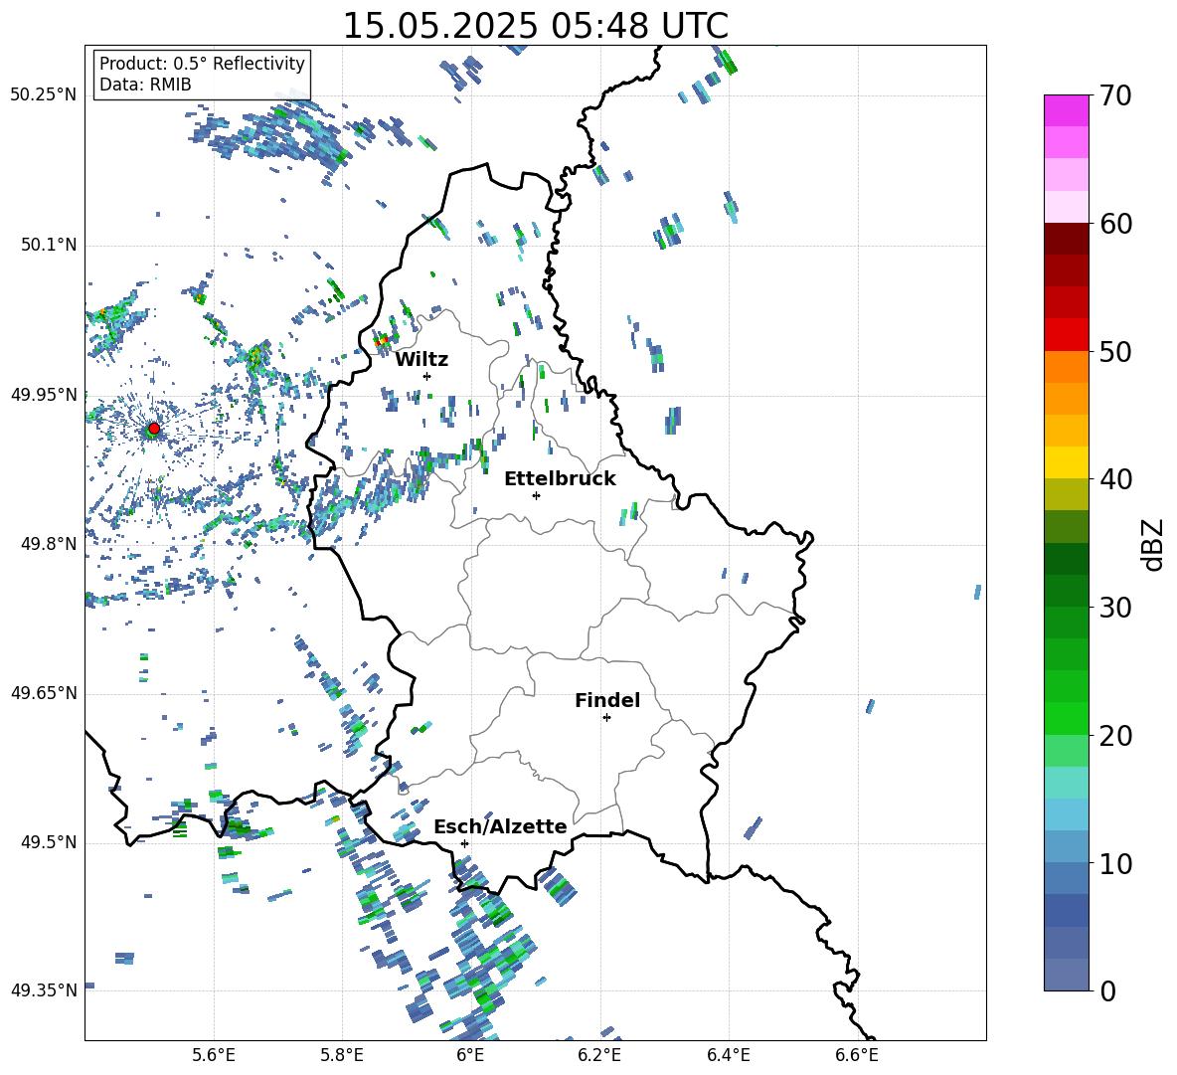Click the 6°E longitude label
Screen dimensions: 1177x1075
pos(470,1055)
